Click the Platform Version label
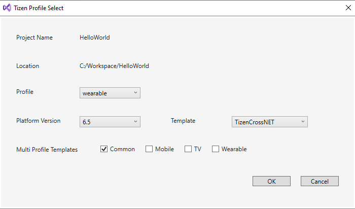The width and height of the screenshot is (355, 209). [38, 121]
